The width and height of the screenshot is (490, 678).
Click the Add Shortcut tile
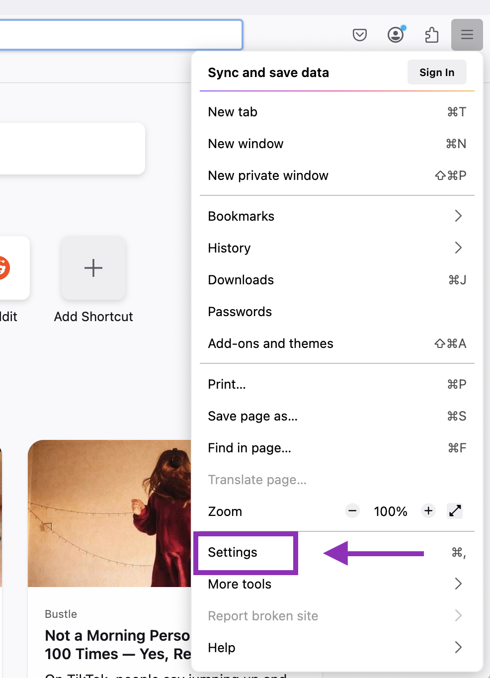(93, 268)
